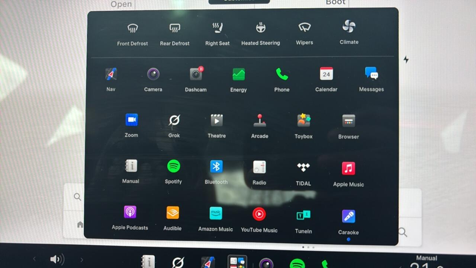Click the right search magnifier icon

point(403,232)
